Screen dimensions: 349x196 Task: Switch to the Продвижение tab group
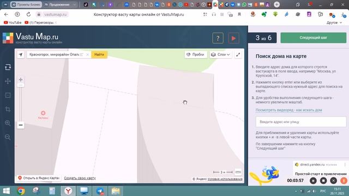[59, 4]
